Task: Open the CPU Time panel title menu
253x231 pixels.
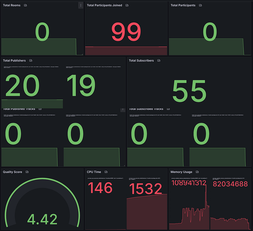Action: [x=94, y=172]
